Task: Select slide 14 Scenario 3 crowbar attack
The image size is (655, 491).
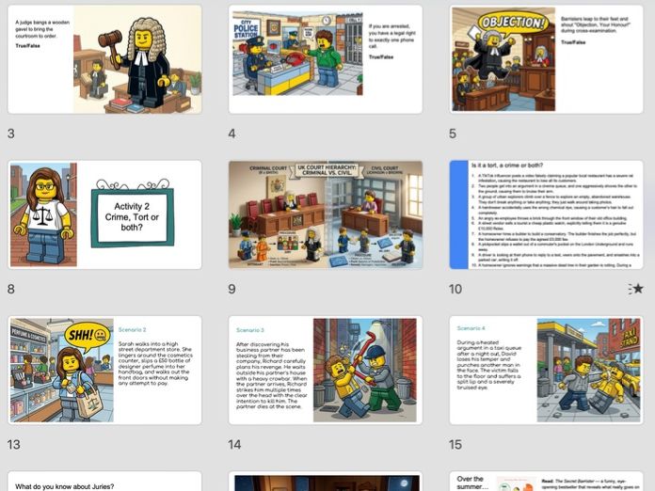Action: click(326, 370)
